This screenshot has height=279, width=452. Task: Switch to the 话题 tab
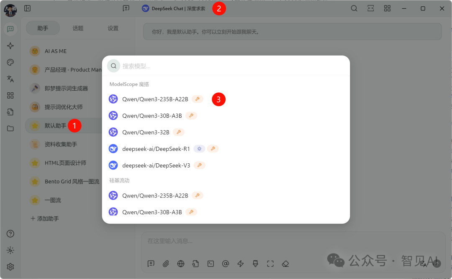(78, 28)
